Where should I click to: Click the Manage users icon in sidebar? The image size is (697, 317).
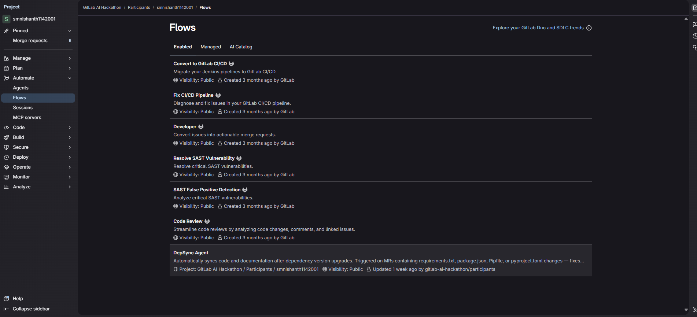pos(6,58)
